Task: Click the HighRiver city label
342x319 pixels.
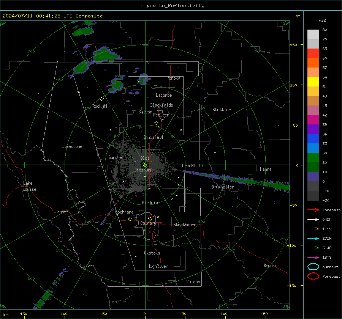Action: (158, 266)
